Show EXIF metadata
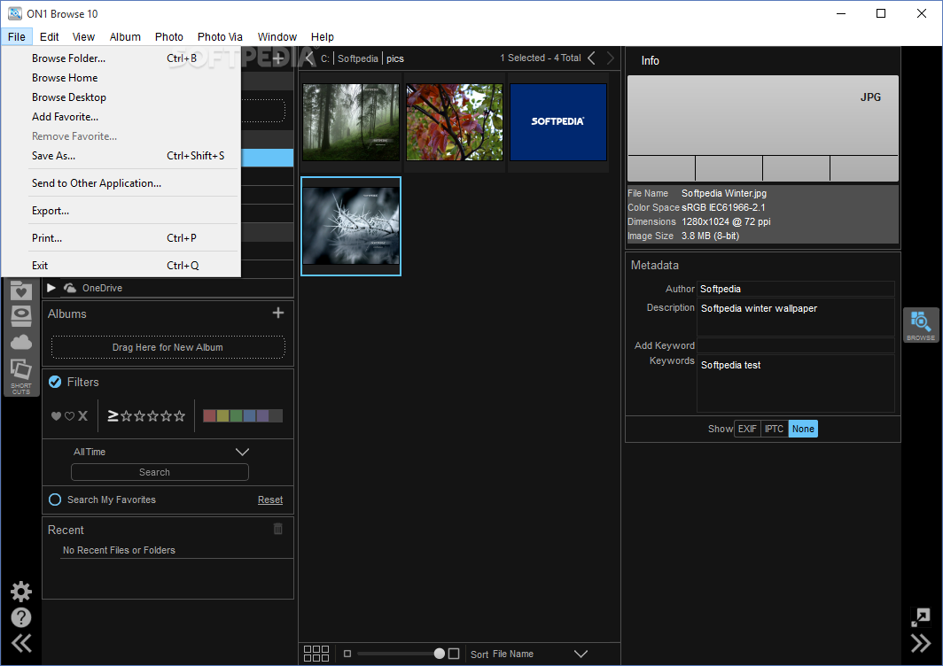The image size is (943, 666). pos(747,429)
